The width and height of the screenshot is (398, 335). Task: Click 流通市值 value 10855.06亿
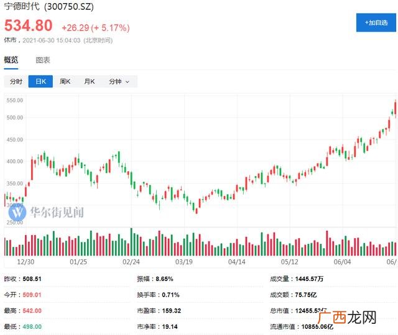pyautogui.click(x=317, y=327)
